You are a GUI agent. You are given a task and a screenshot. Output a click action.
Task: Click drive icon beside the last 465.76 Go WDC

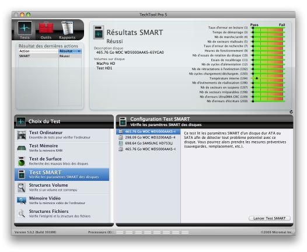tap(121, 149)
